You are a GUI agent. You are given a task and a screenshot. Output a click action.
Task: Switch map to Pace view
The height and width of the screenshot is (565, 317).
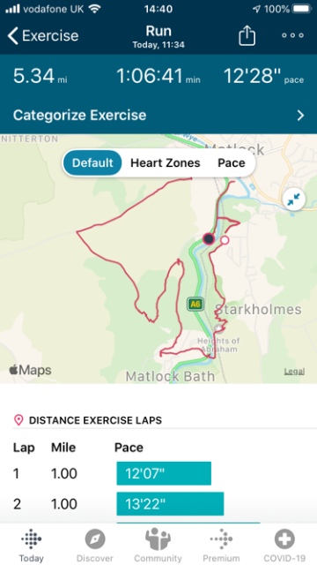click(x=232, y=162)
